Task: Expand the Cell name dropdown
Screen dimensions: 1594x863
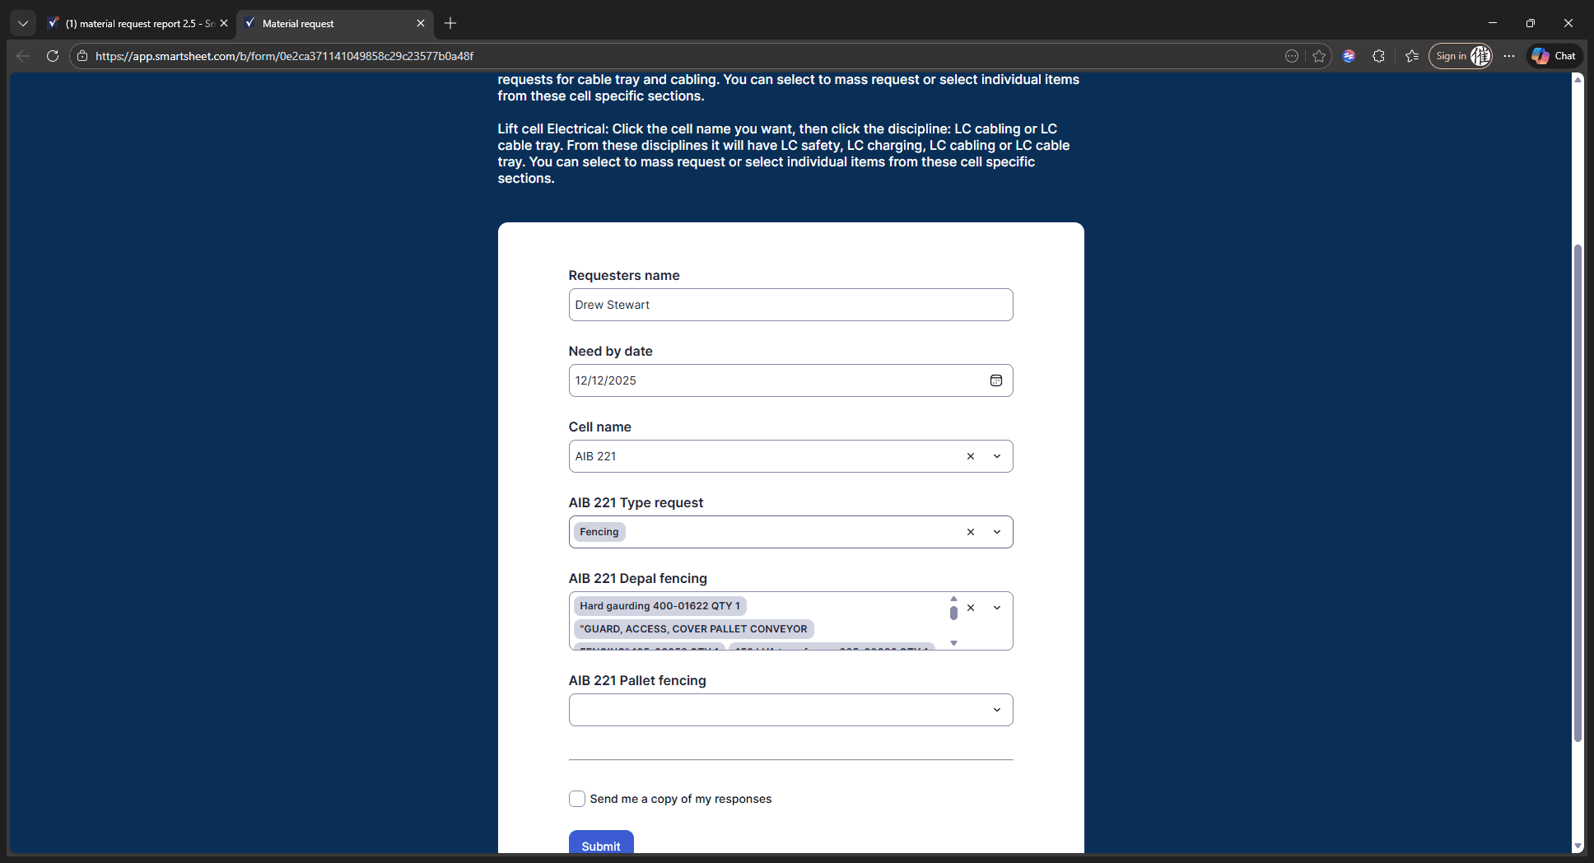Action: tap(997, 456)
